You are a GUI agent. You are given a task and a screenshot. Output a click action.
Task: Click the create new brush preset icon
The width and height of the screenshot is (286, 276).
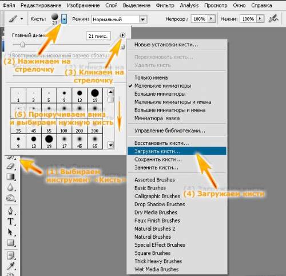pos(123,47)
